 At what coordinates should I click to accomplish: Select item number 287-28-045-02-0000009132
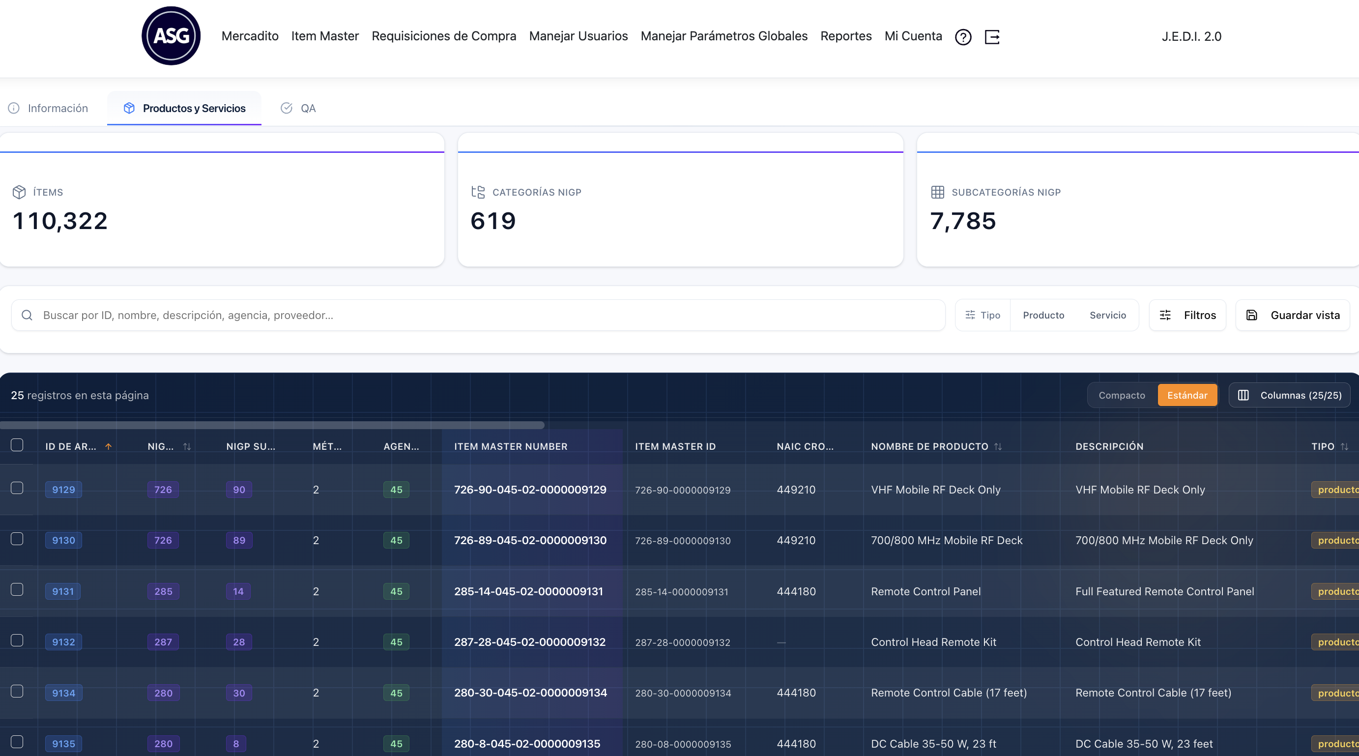[530, 642]
